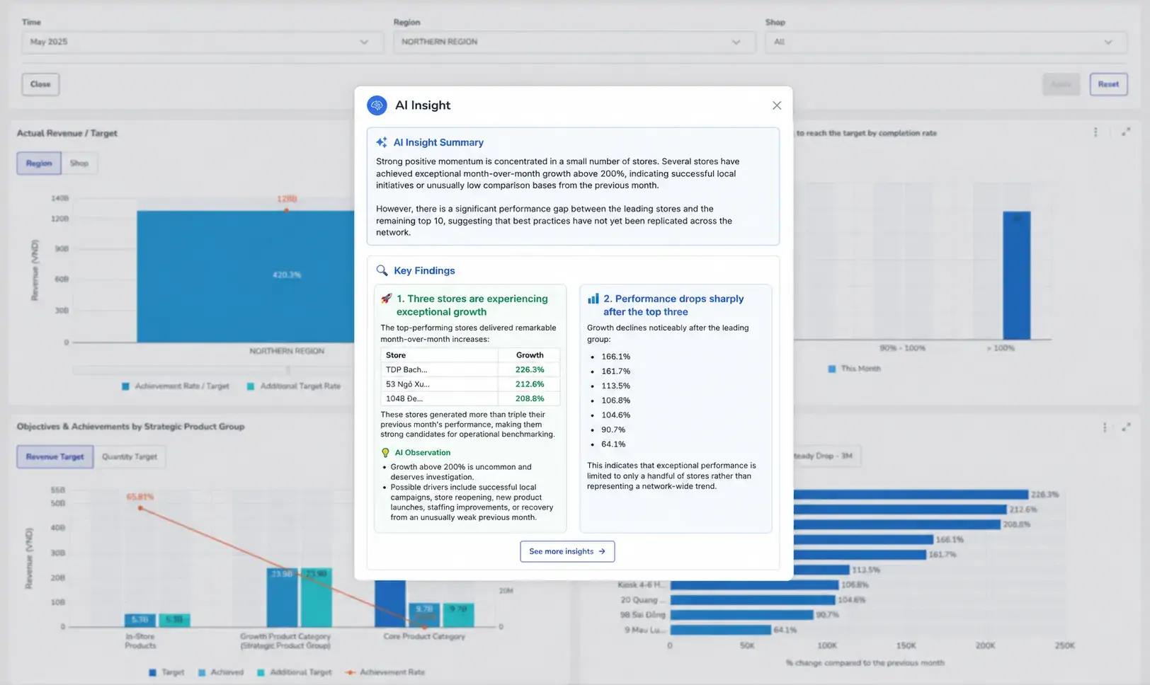Open the Region dropdown showing NORTHERN REGION
Image resolution: width=1150 pixels, height=685 pixels.
(x=573, y=42)
